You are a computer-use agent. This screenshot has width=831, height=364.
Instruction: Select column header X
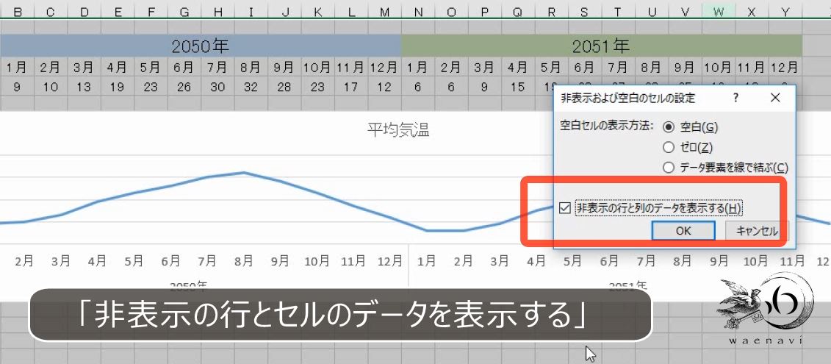(x=752, y=13)
